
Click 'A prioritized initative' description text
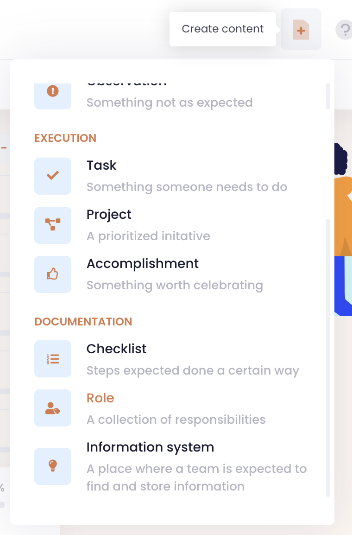[x=148, y=236]
